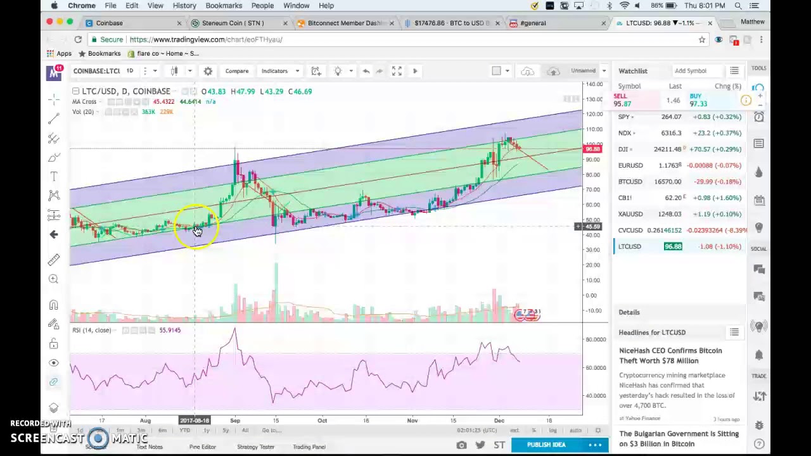The width and height of the screenshot is (811, 456).
Task: Select BTCUSD in the watchlist
Action: click(681, 182)
